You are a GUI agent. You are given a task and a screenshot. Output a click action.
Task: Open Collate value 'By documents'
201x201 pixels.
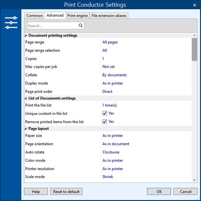click(x=115, y=75)
